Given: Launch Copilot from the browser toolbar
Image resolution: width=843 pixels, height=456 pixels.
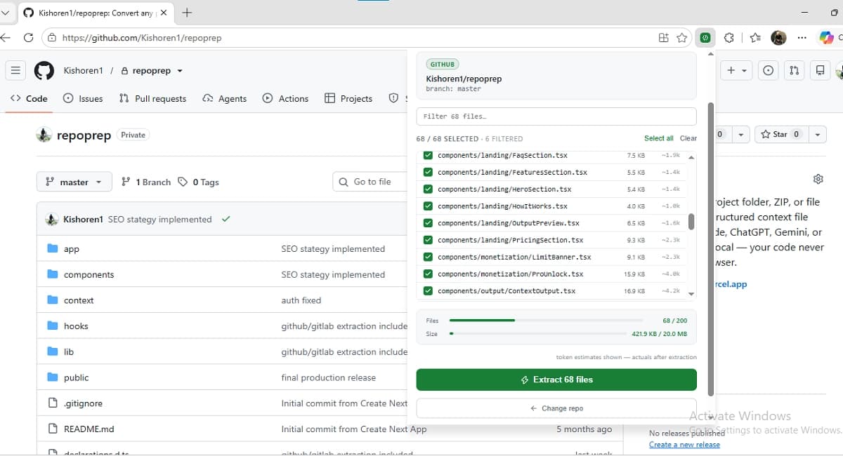Looking at the screenshot, I should coord(826,38).
